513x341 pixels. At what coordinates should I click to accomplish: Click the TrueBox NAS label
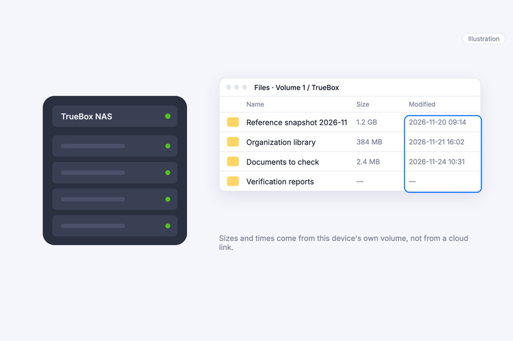tap(87, 116)
